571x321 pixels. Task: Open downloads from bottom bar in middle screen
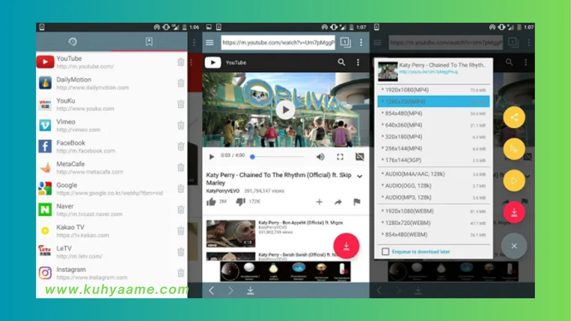tap(250, 291)
